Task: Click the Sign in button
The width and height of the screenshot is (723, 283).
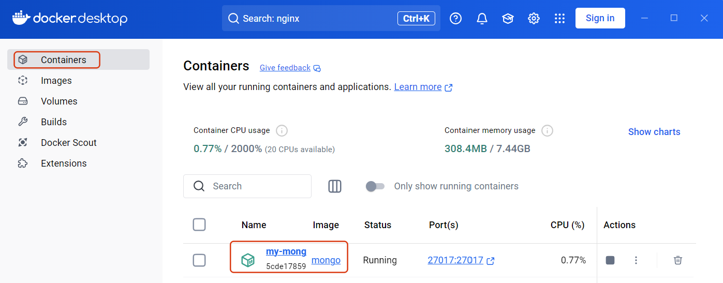Action: [600, 18]
